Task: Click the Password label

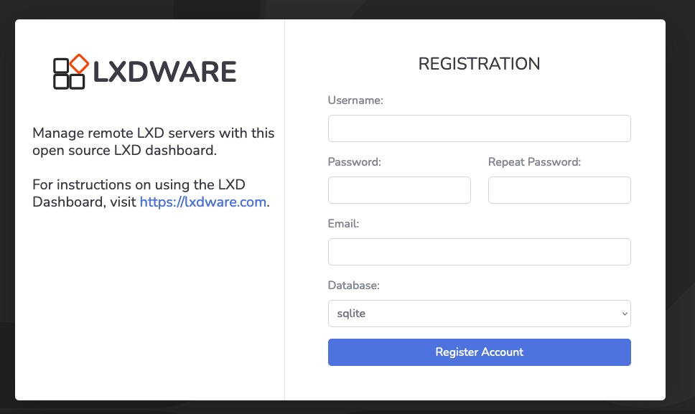Action: pyautogui.click(x=354, y=162)
